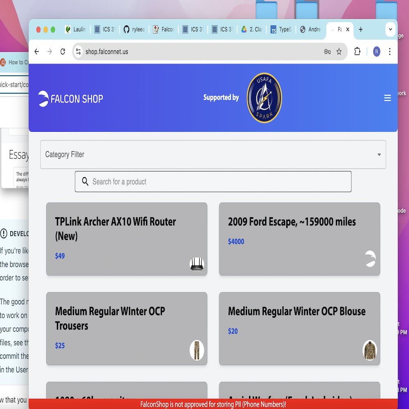The width and height of the screenshot is (409, 409).
Task: Open a new browser tab
Action: 360,29
